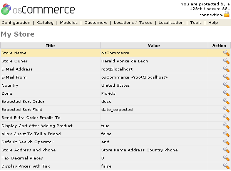This screenshot has height=171, width=231.
Task: Click wrench icon for Tax Decimal Places
Action: pyautogui.click(x=226, y=158)
